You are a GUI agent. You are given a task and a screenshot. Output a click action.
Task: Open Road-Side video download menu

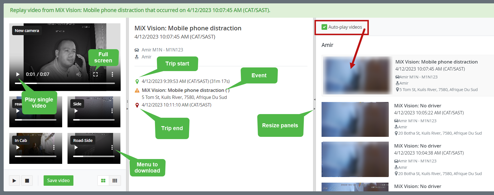112,147
